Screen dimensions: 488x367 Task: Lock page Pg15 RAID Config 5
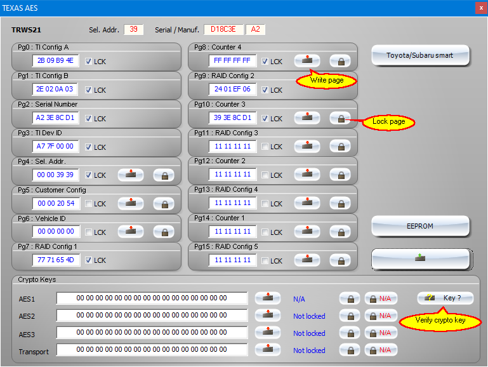tap(341, 260)
